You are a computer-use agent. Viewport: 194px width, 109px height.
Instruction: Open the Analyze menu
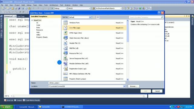coord(68,5)
